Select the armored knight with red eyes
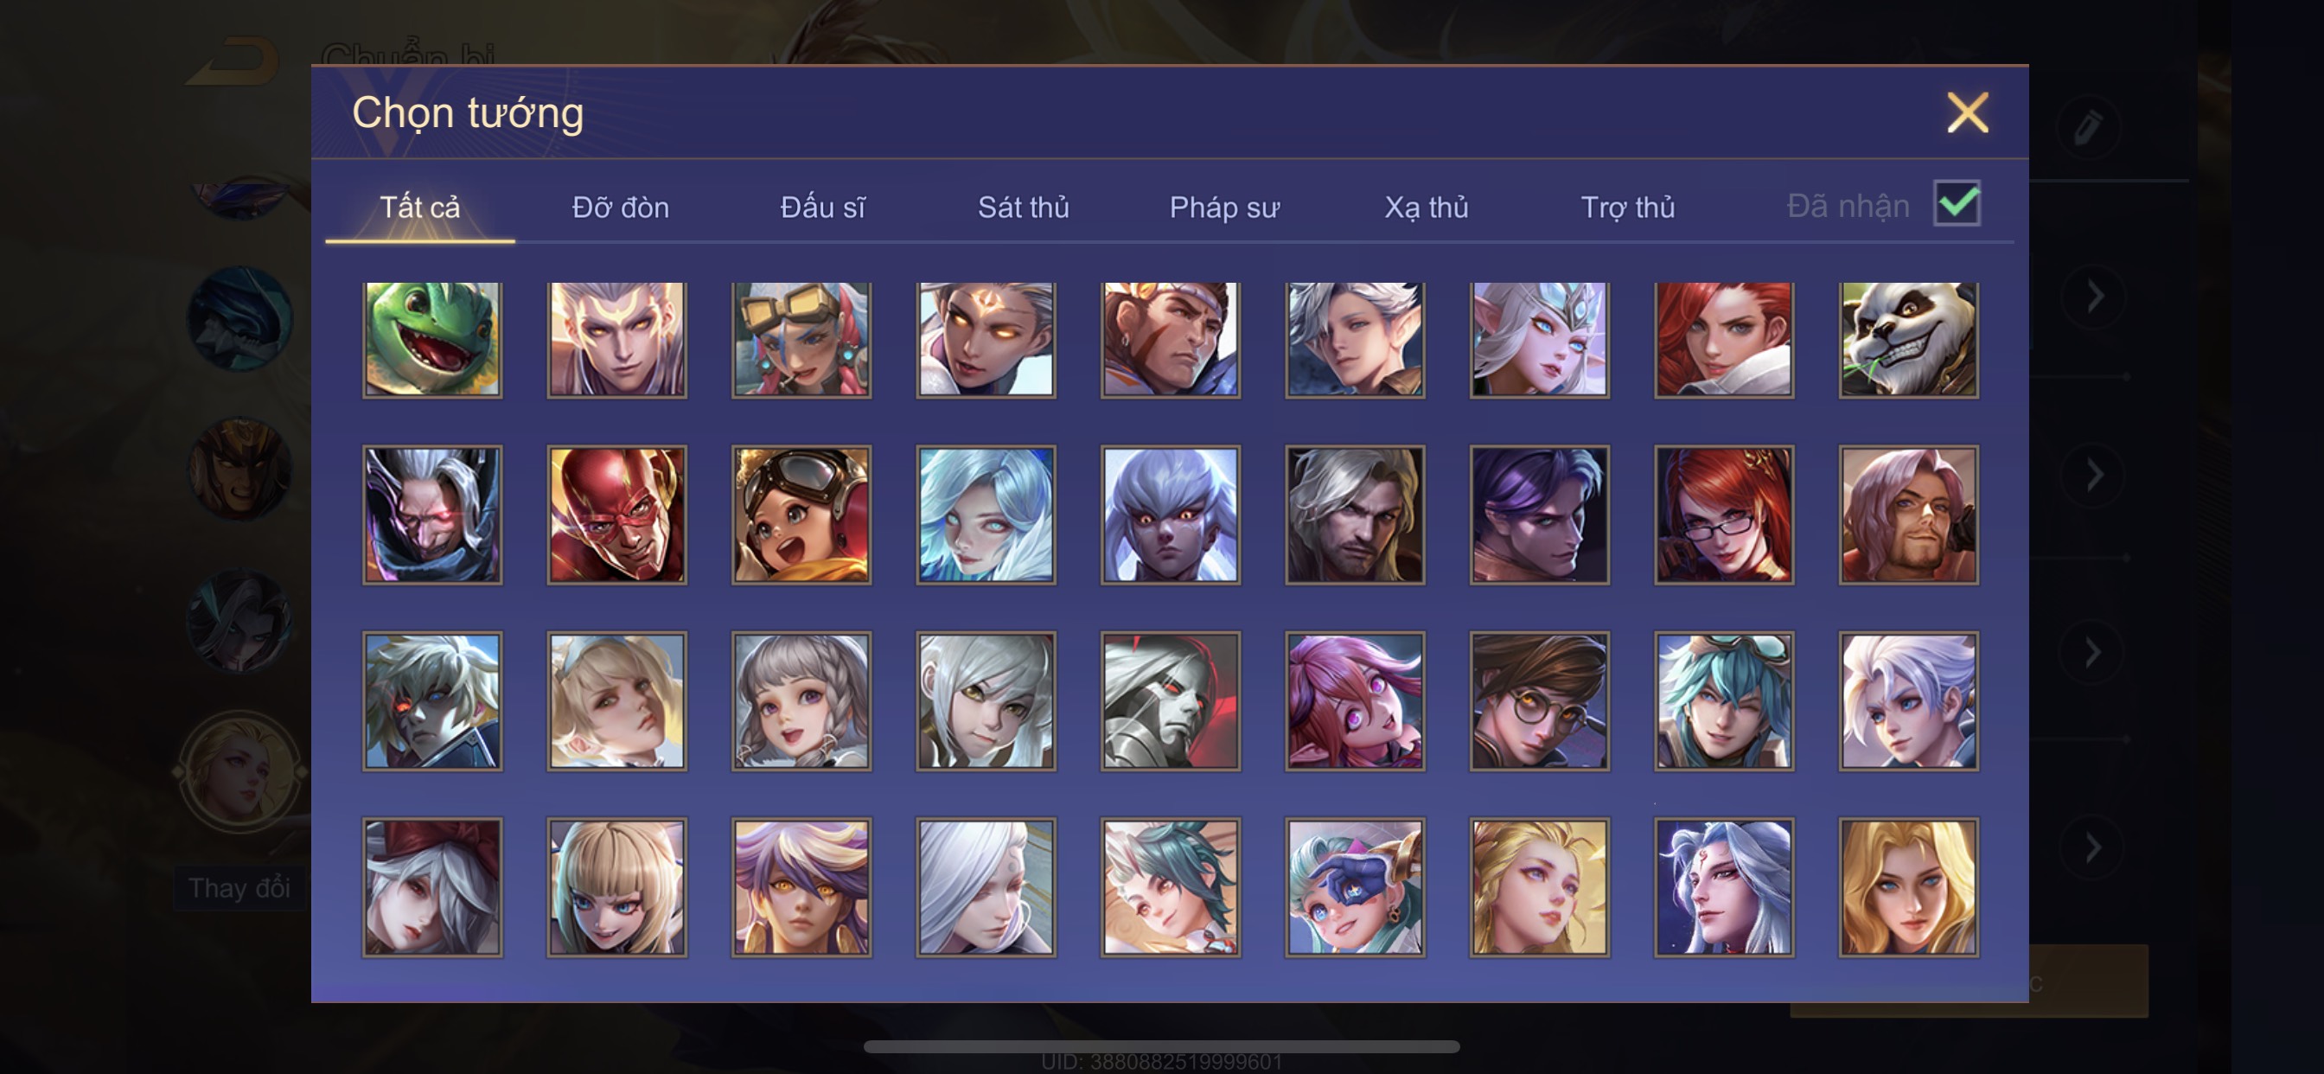Image resolution: width=2324 pixels, height=1074 pixels. (1170, 701)
